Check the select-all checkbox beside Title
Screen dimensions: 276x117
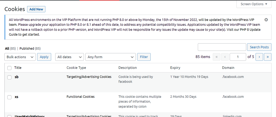[9, 68]
